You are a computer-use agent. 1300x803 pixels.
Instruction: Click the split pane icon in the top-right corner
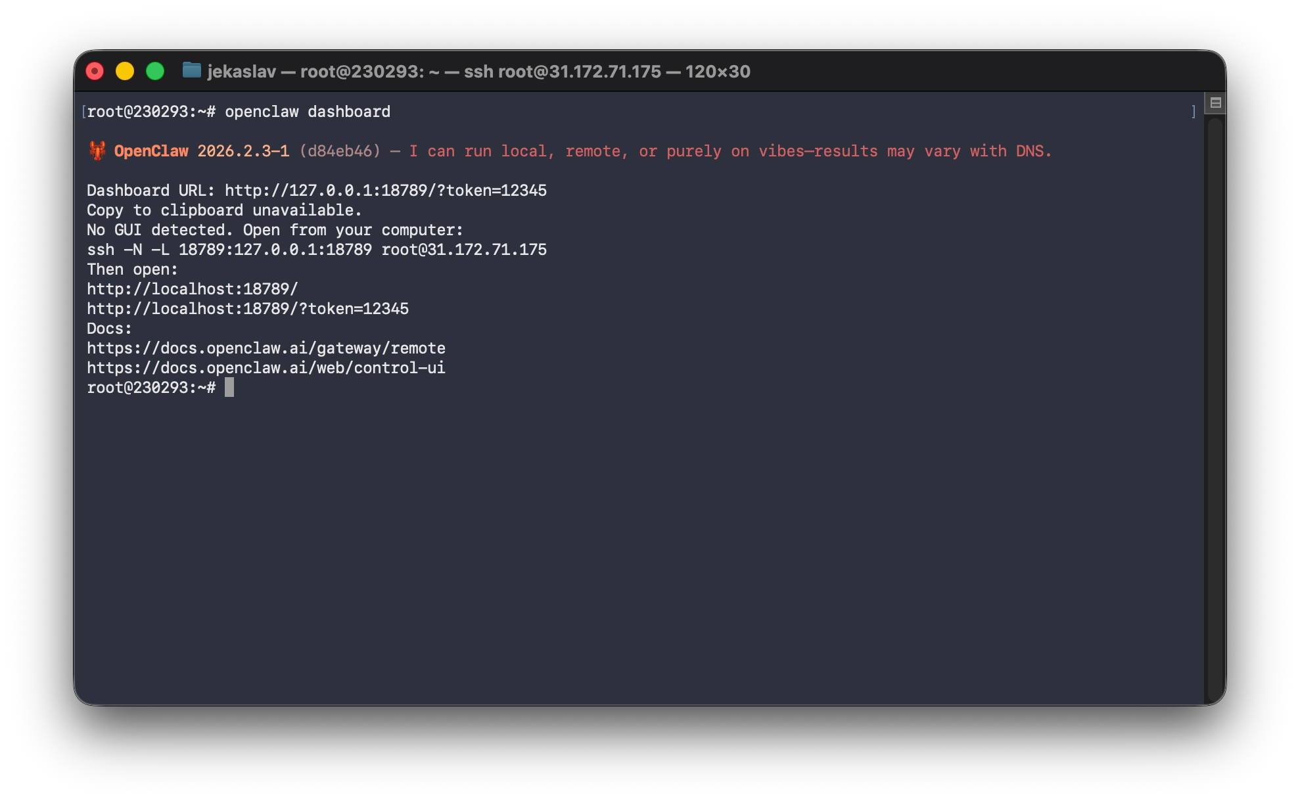(x=1215, y=103)
